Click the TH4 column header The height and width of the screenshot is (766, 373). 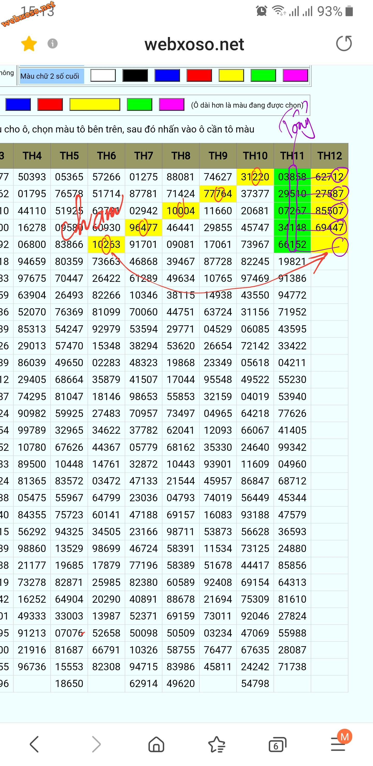pyautogui.click(x=32, y=156)
